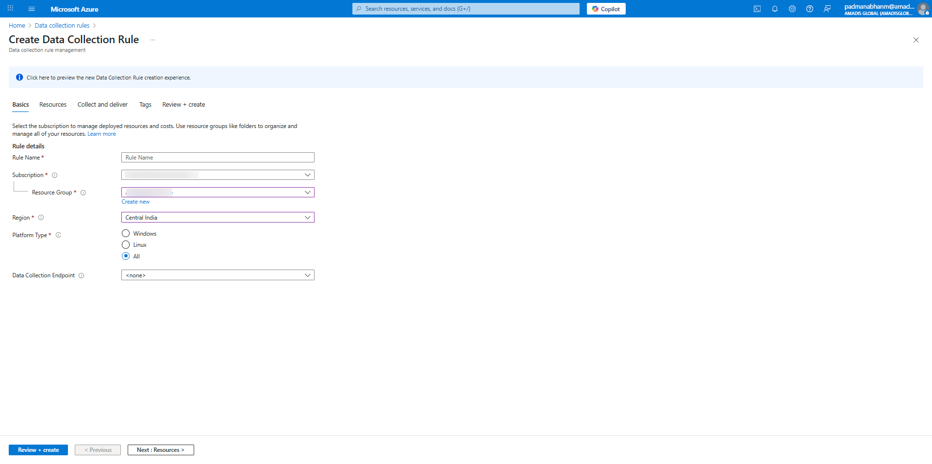The image size is (932, 464).
Task: Open the Data Collection Endpoint dropdown
Action: pyautogui.click(x=217, y=275)
